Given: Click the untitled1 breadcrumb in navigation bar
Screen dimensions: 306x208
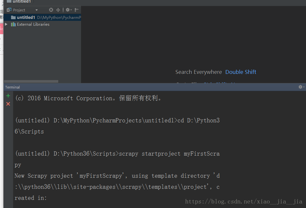Looking at the screenshot, I should (x=22, y=2).
